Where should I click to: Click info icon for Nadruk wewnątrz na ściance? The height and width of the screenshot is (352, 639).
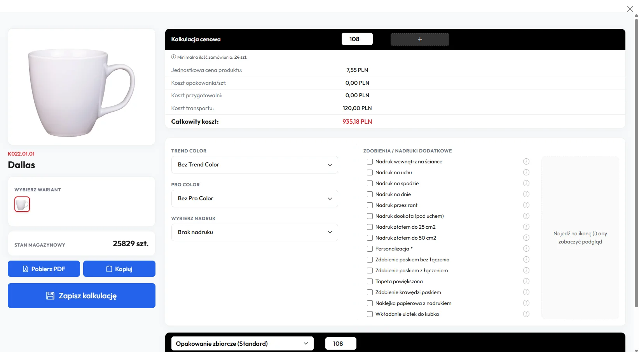click(x=526, y=161)
